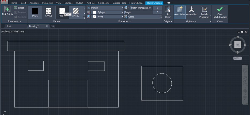
Task: Open the Parametric ribbon tab
Action: pos(47,3)
